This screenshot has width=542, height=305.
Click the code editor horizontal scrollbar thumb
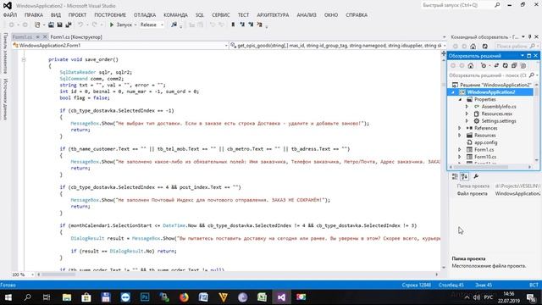coord(58,274)
